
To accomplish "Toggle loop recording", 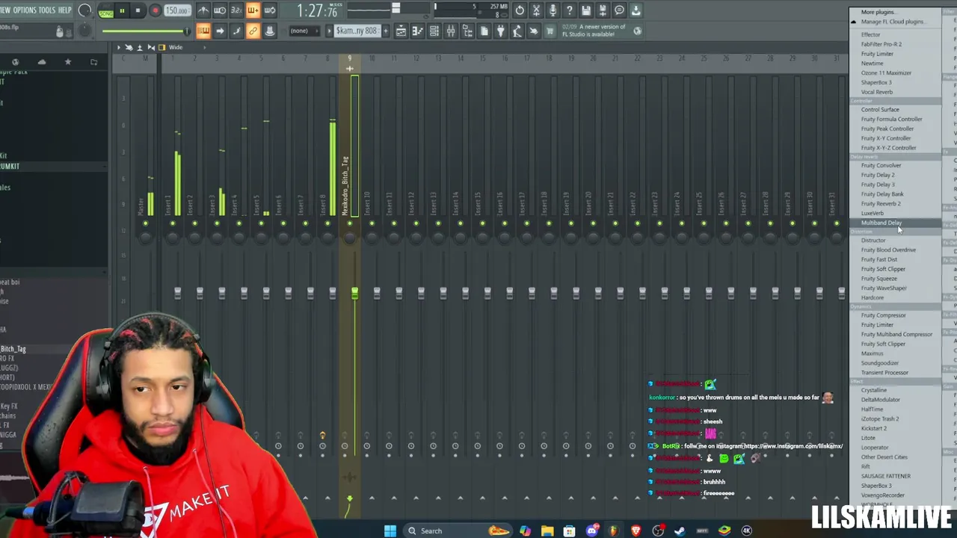I will [270, 10].
